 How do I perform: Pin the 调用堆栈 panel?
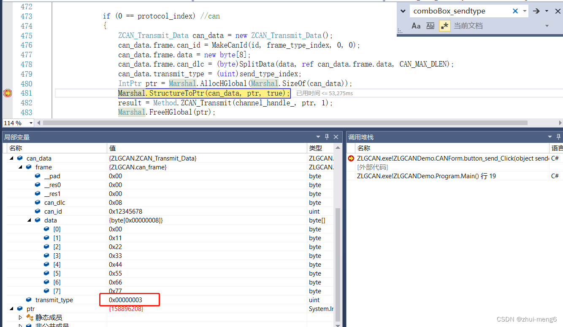point(559,137)
